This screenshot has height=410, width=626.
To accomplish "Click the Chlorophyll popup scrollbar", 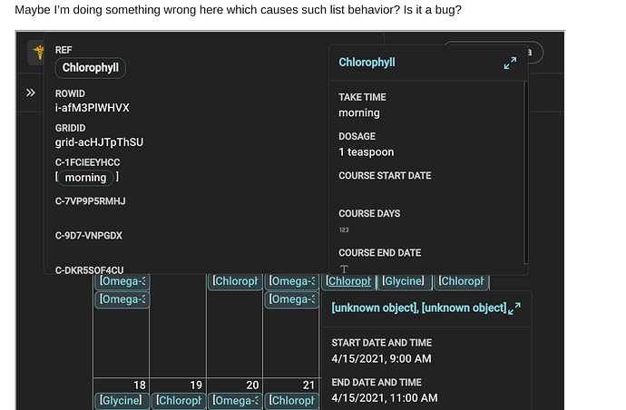I will click(x=526, y=172).
